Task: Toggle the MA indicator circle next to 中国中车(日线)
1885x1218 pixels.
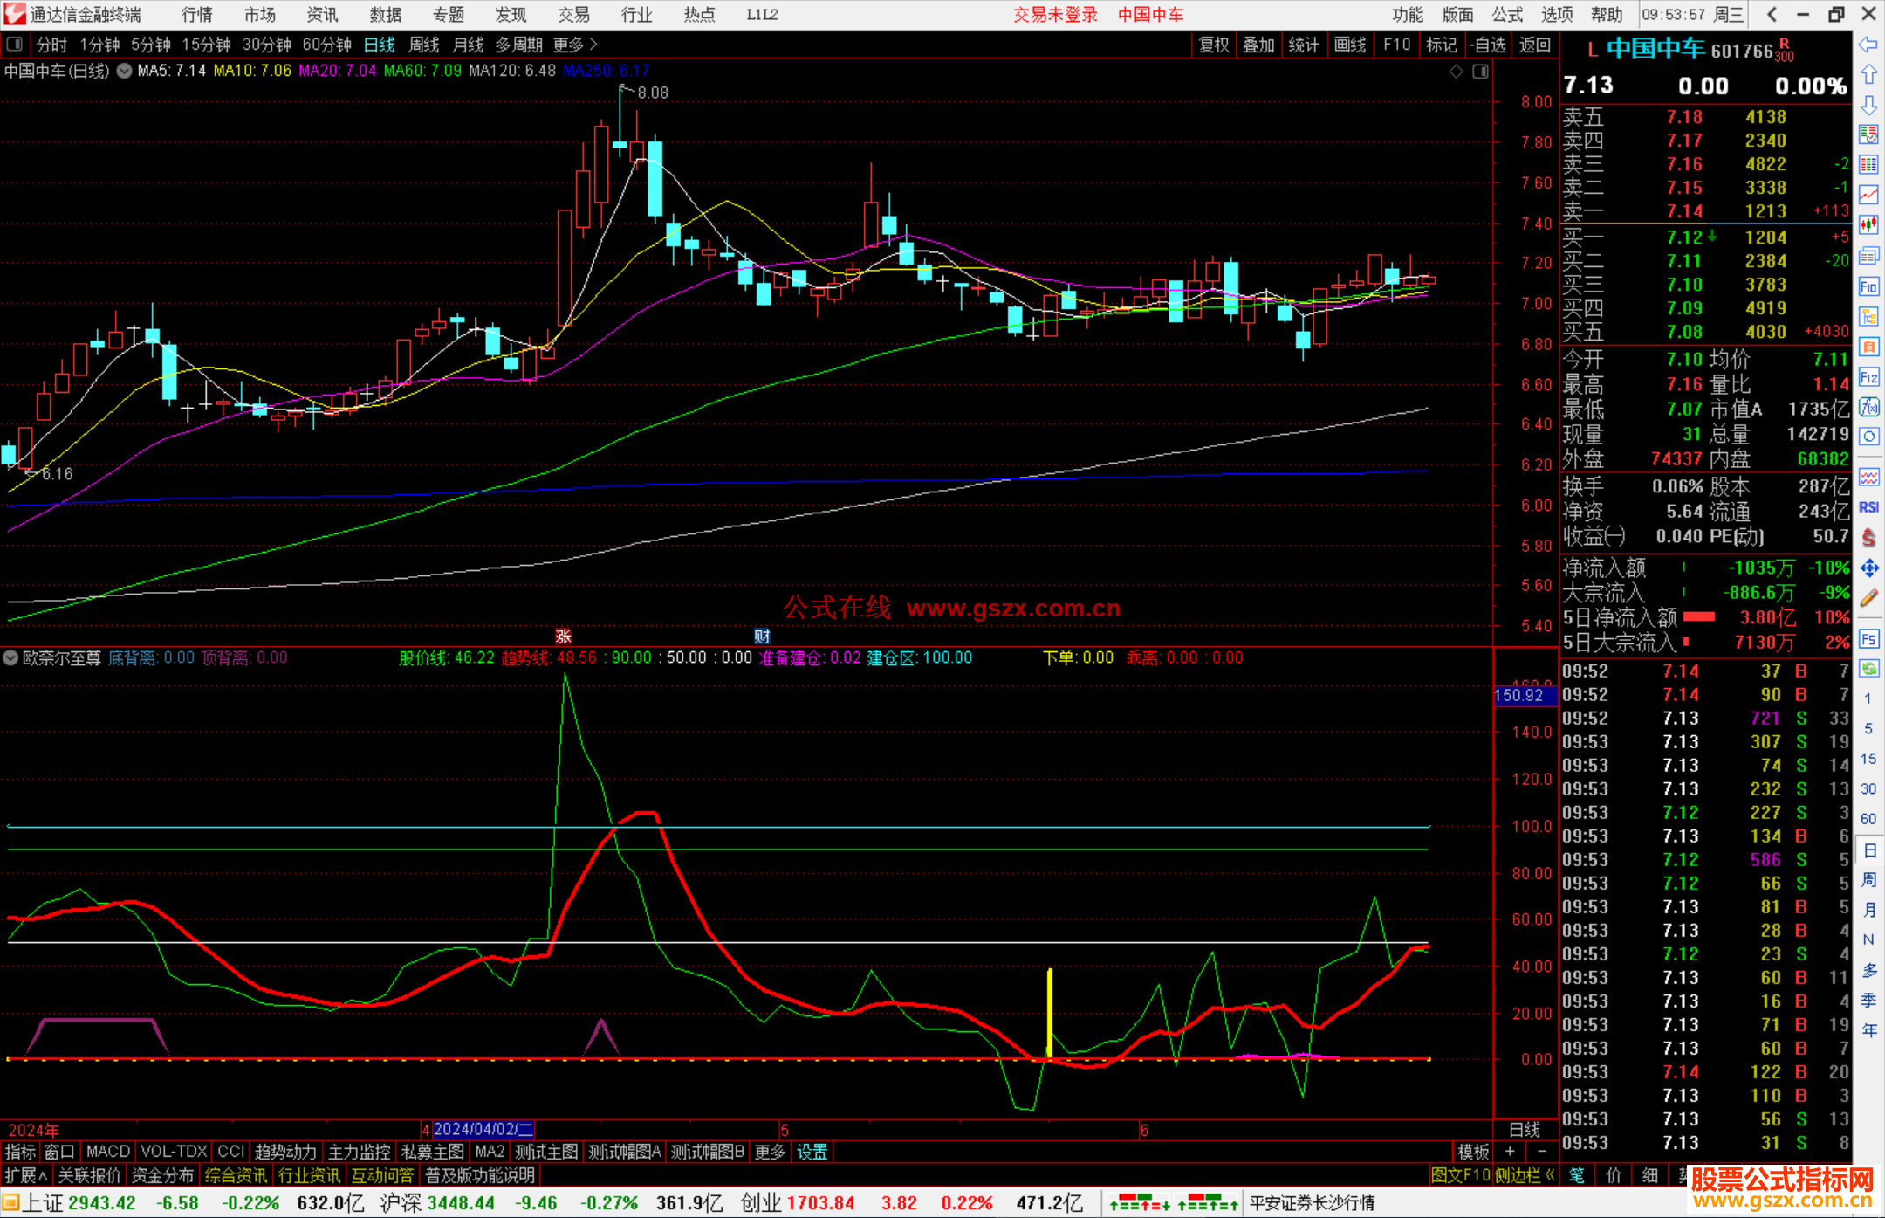Action: [125, 71]
